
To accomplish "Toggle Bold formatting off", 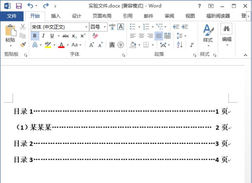I will coord(35,36).
